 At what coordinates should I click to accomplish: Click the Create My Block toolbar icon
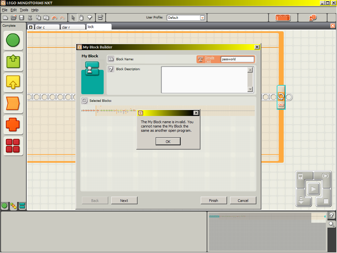[x=100, y=18]
